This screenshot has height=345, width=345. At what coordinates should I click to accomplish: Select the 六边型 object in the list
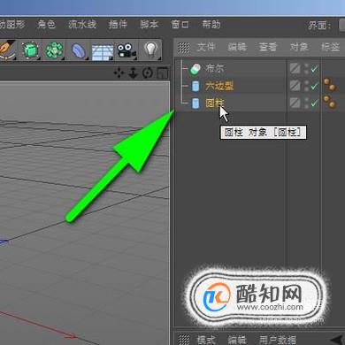pyautogui.click(x=219, y=86)
